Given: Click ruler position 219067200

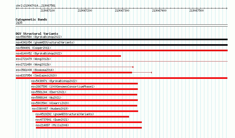Looking at the screenshot, I should [x=85, y=11].
